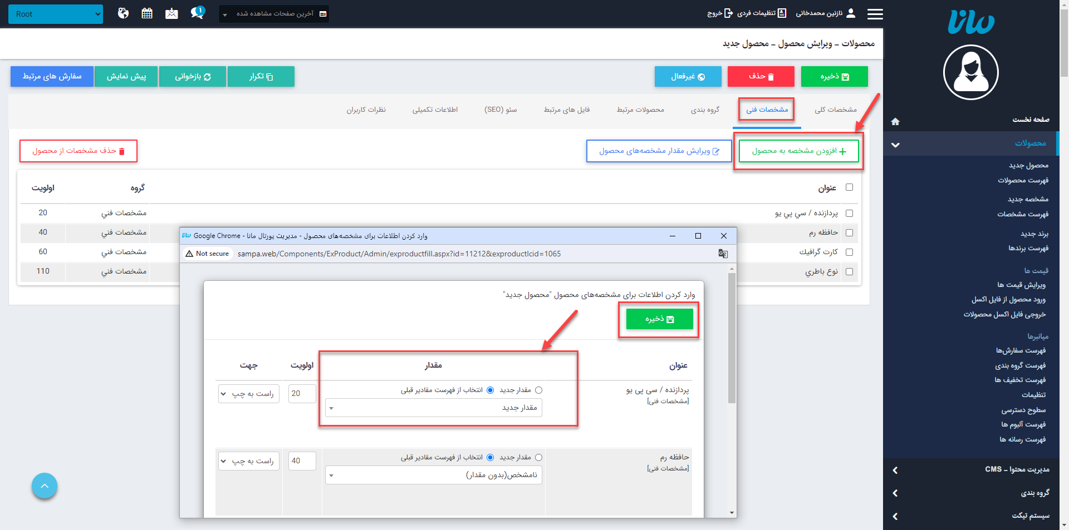Open the Root dropdown
Image resolution: width=1069 pixels, height=530 pixels.
[56, 14]
